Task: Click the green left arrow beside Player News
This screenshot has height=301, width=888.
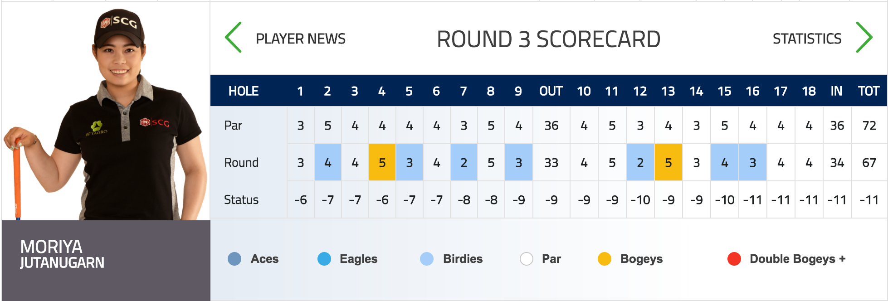Action: point(233,38)
